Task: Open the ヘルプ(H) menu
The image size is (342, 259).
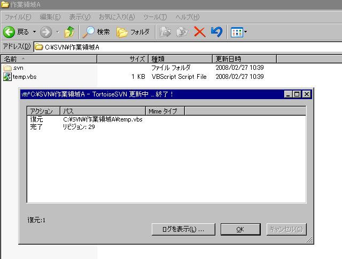Action: pos(188,17)
